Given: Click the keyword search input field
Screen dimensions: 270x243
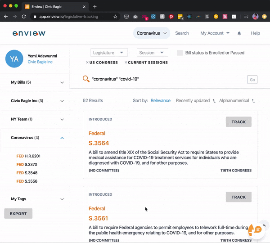Looking at the screenshot, I should pyautogui.click(x=166, y=79).
